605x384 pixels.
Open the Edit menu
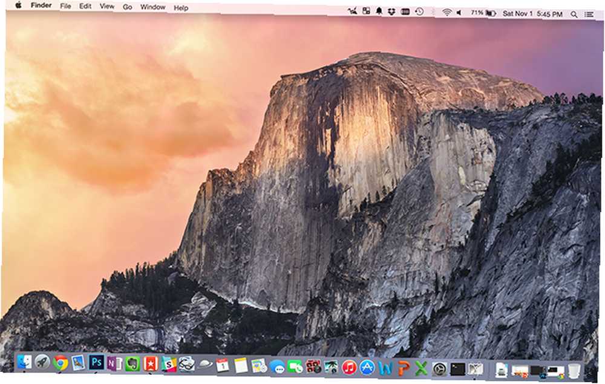(85, 6)
